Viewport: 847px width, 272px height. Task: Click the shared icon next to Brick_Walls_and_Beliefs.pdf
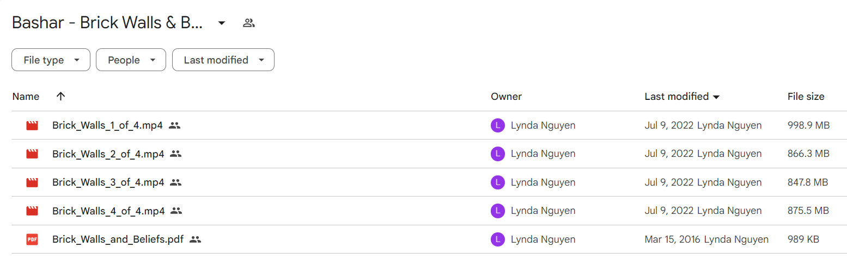click(196, 239)
